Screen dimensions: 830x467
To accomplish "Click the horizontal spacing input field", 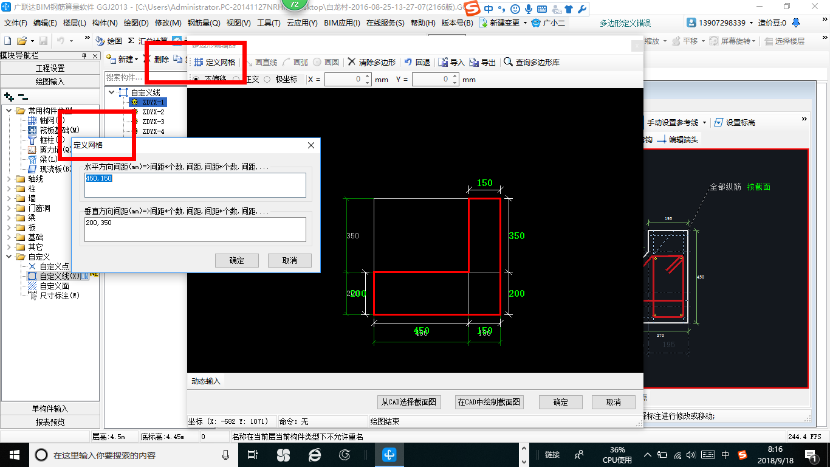I will (195, 185).
